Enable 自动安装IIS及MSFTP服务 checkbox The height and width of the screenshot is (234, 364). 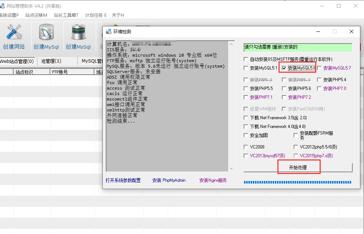tap(246, 59)
